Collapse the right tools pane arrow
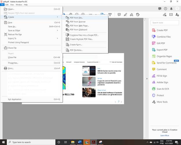181x145 pixels. (147, 79)
